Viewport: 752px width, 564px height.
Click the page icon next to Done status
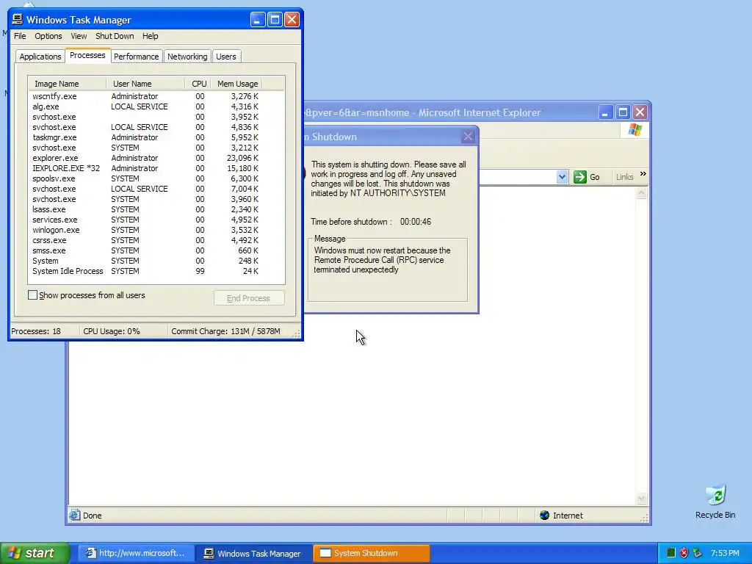coord(74,516)
